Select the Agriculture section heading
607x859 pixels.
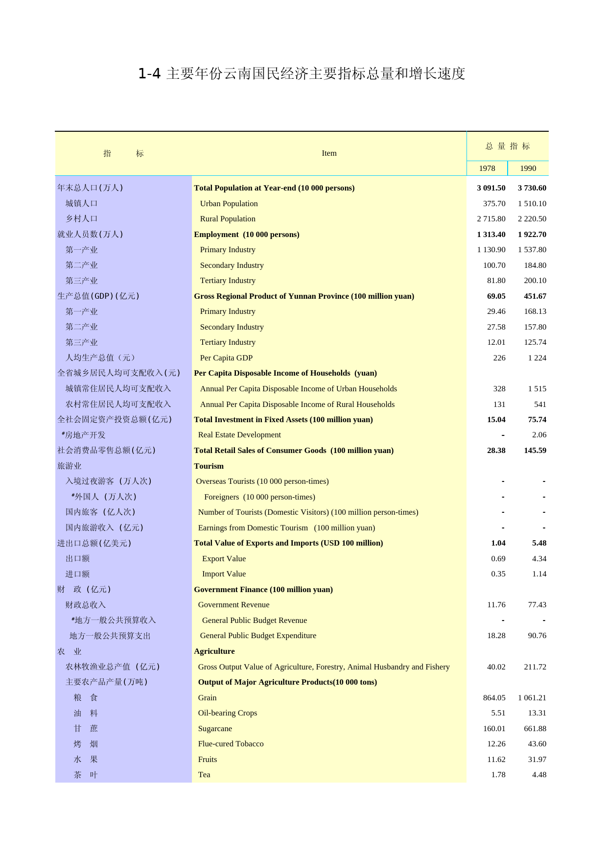tap(214, 651)
